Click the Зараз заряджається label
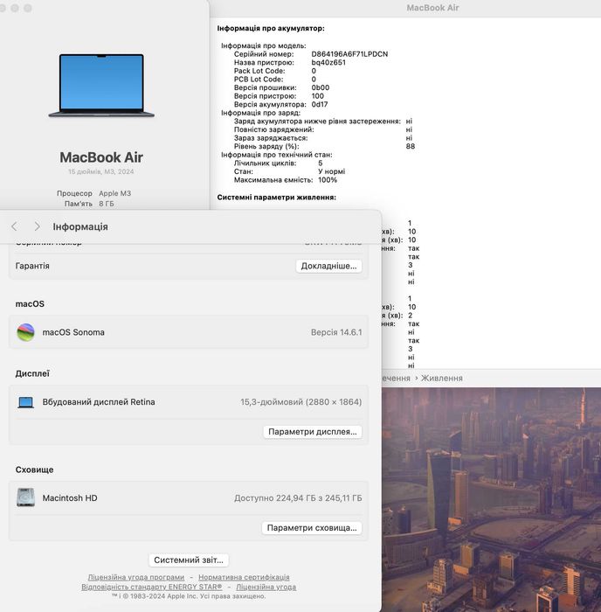This screenshot has width=601, height=612. click(x=271, y=138)
